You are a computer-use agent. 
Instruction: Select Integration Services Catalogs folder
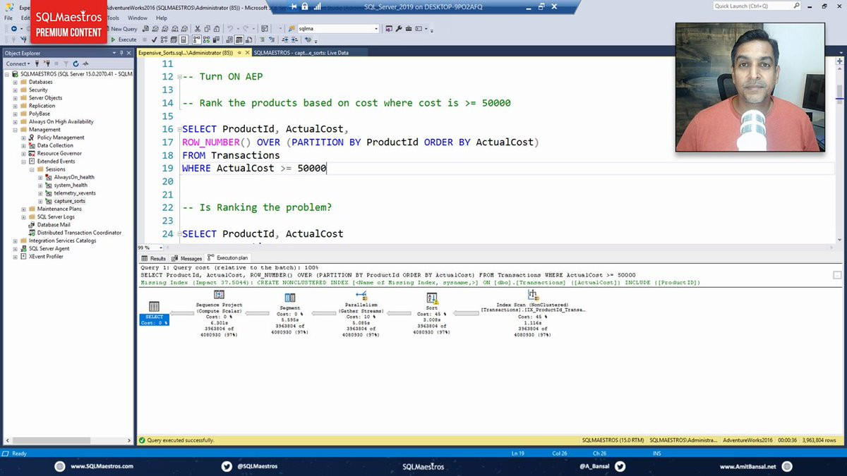point(62,240)
